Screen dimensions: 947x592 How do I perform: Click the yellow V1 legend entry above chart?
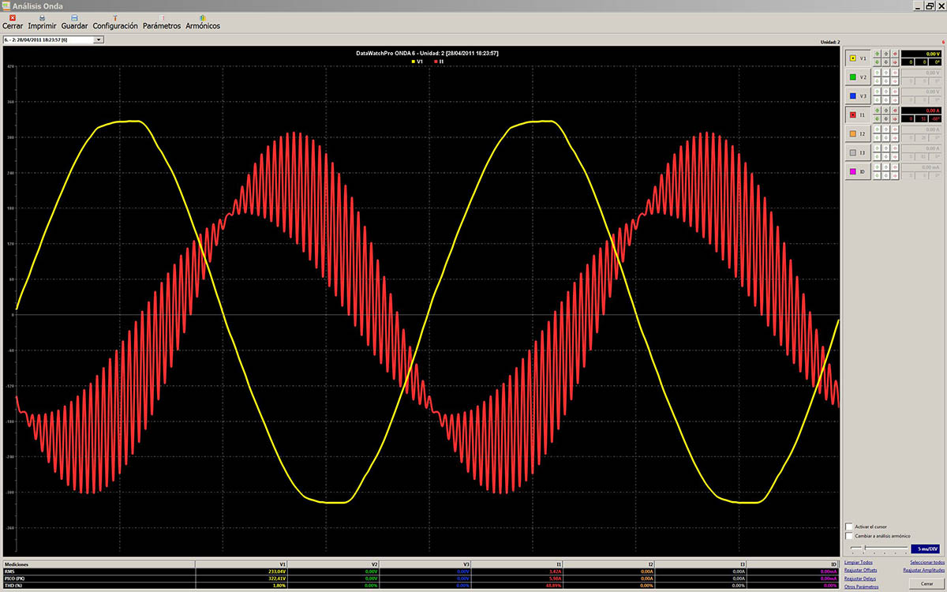coord(417,60)
